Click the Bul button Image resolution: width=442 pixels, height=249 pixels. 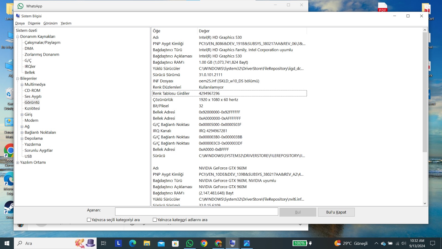point(298,212)
